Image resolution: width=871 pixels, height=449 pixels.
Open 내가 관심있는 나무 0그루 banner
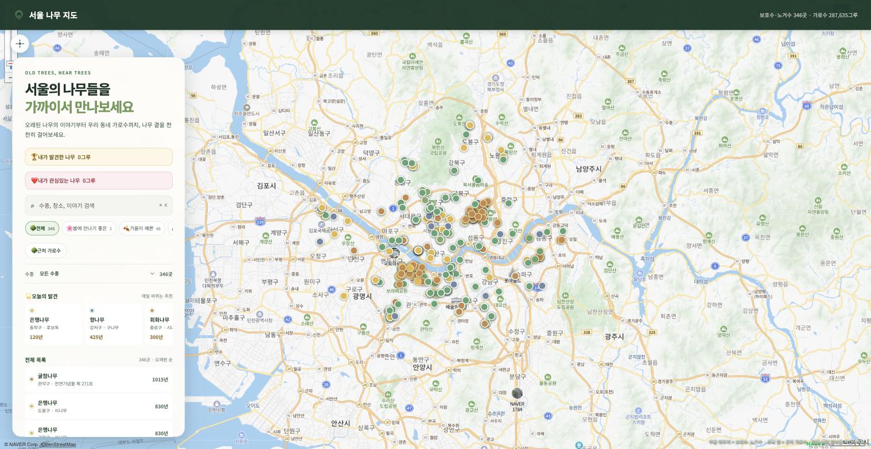click(x=99, y=180)
